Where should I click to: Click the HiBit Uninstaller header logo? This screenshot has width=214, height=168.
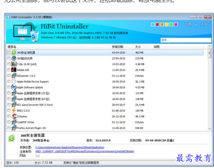tap(26, 32)
